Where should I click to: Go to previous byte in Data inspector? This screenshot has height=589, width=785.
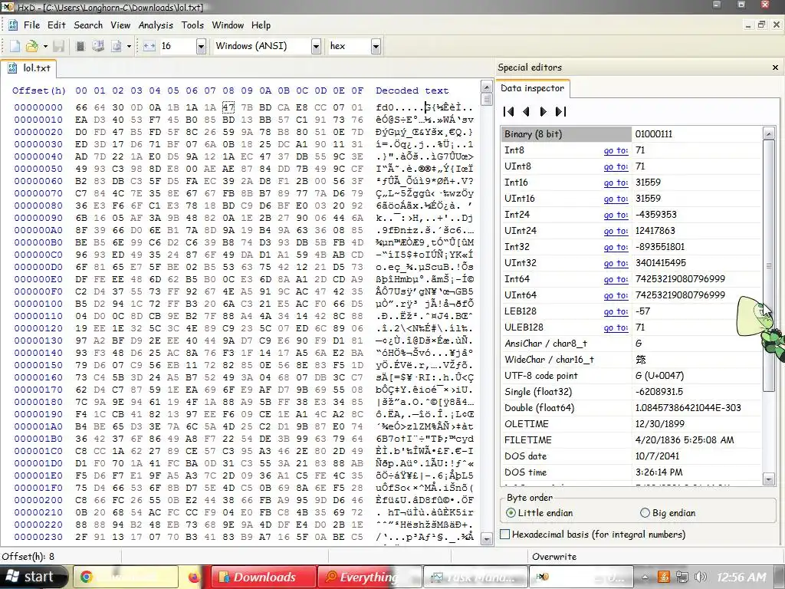pyautogui.click(x=526, y=112)
